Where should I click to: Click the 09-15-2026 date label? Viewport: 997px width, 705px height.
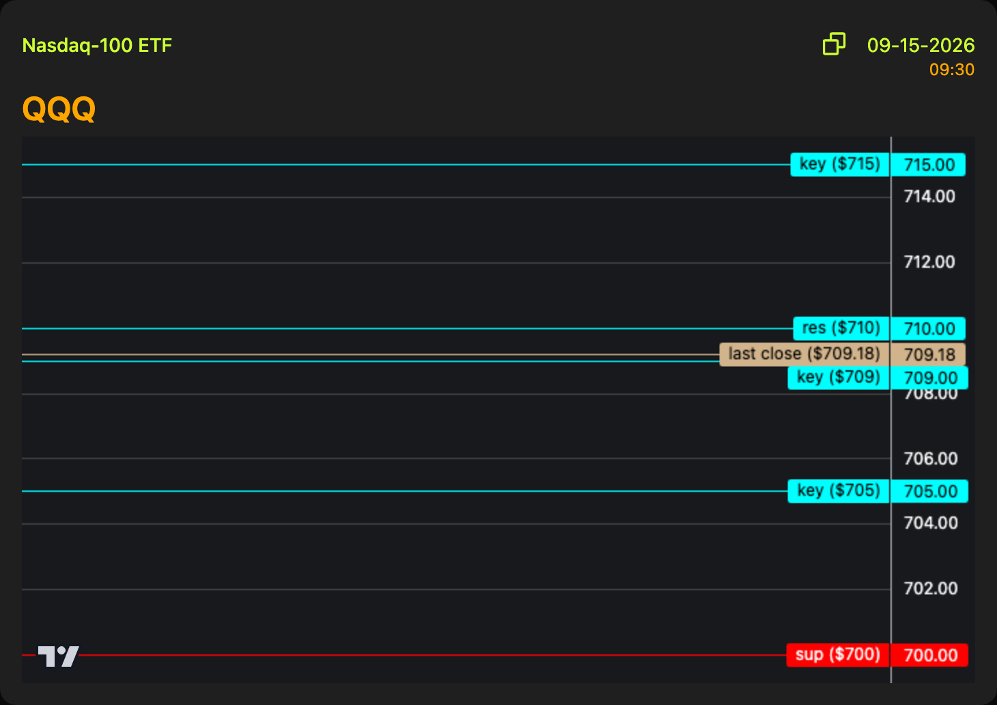pyautogui.click(x=921, y=45)
